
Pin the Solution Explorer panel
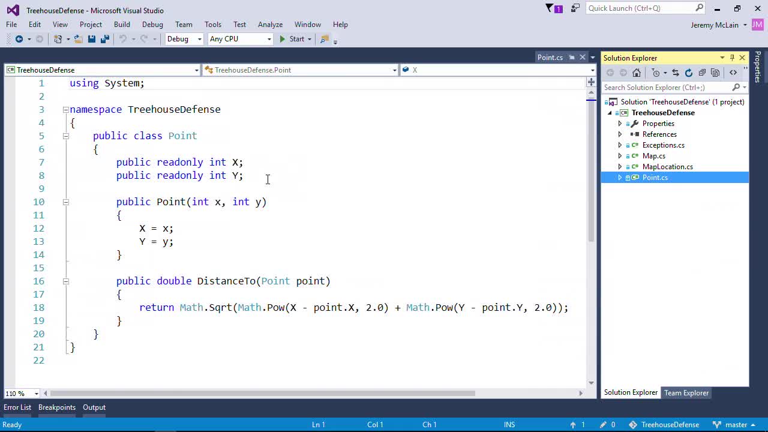732,58
